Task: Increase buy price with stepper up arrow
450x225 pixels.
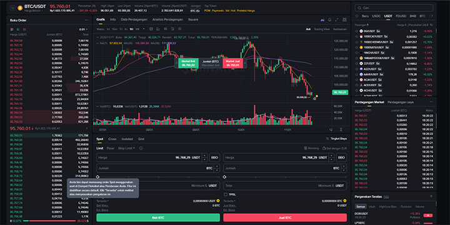Action: pos(204,156)
